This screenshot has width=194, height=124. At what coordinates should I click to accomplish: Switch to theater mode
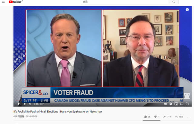click(x=182, y=104)
